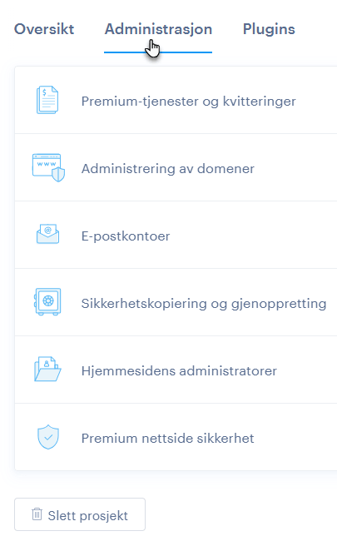Viewport: 337px width, 546px height.
Task: Open Sikkerhetskopiering og gjenoppretting
Action: pos(176,302)
